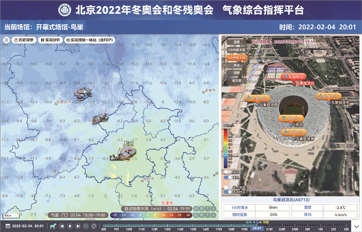Viewport: 362px width, 232px height.
Task: Select the 湿度 tab
Action: point(236,73)
